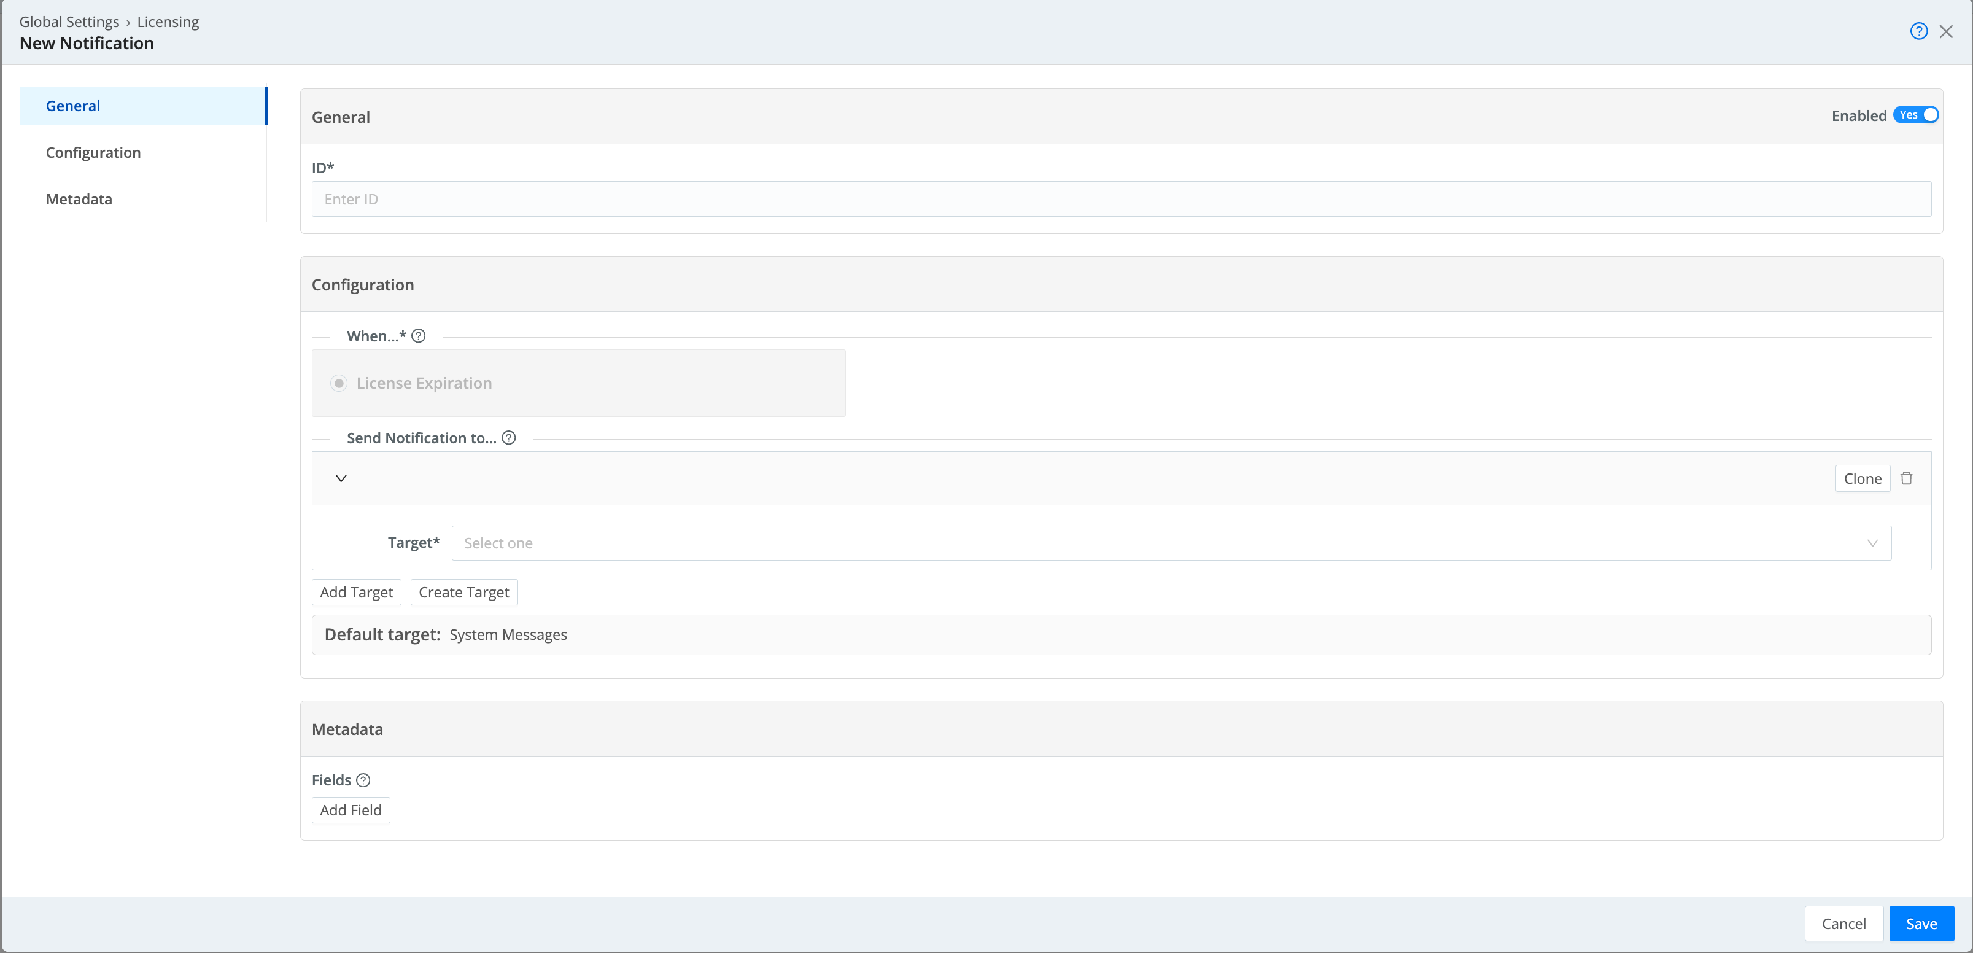The image size is (1973, 953).
Task: Open Licensing from the breadcrumb trail
Action: [167, 21]
